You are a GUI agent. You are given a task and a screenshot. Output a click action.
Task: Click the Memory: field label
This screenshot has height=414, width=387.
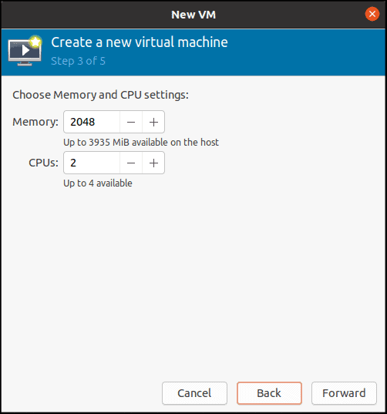(x=35, y=122)
